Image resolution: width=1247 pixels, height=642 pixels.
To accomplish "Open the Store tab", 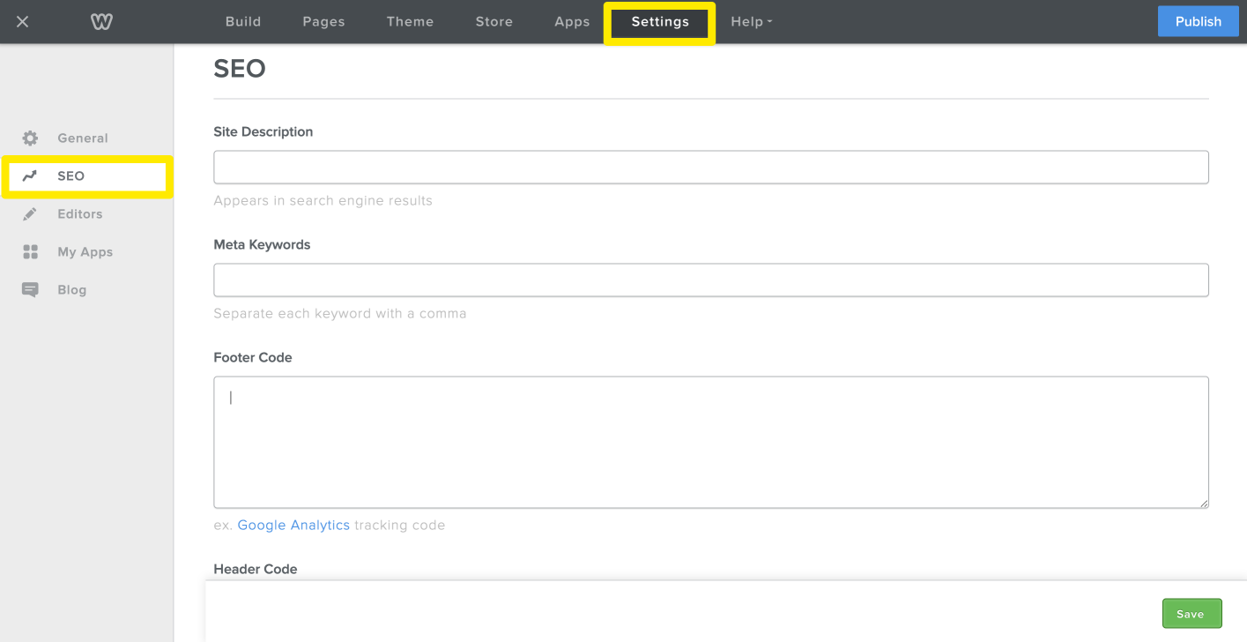I will [494, 22].
